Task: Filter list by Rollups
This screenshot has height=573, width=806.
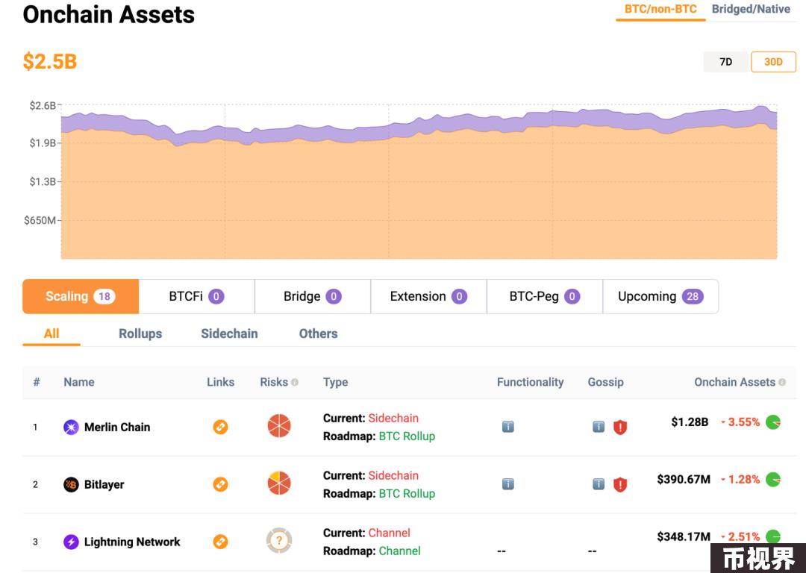Action: point(140,334)
